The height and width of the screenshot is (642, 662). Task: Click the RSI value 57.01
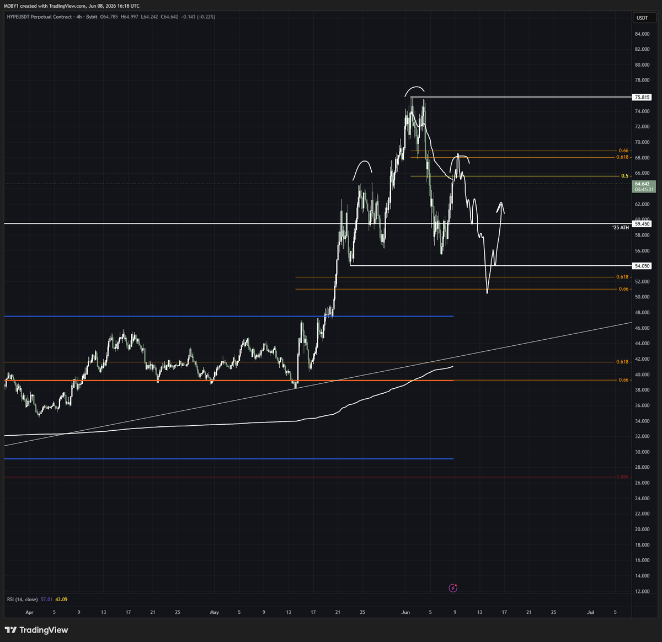pyautogui.click(x=46, y=600)
